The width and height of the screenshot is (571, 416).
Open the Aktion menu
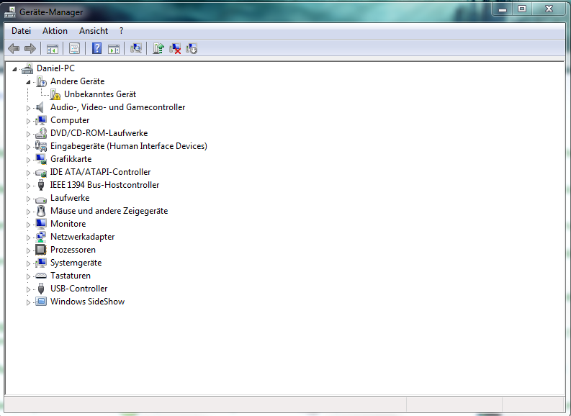pos(55,31)
